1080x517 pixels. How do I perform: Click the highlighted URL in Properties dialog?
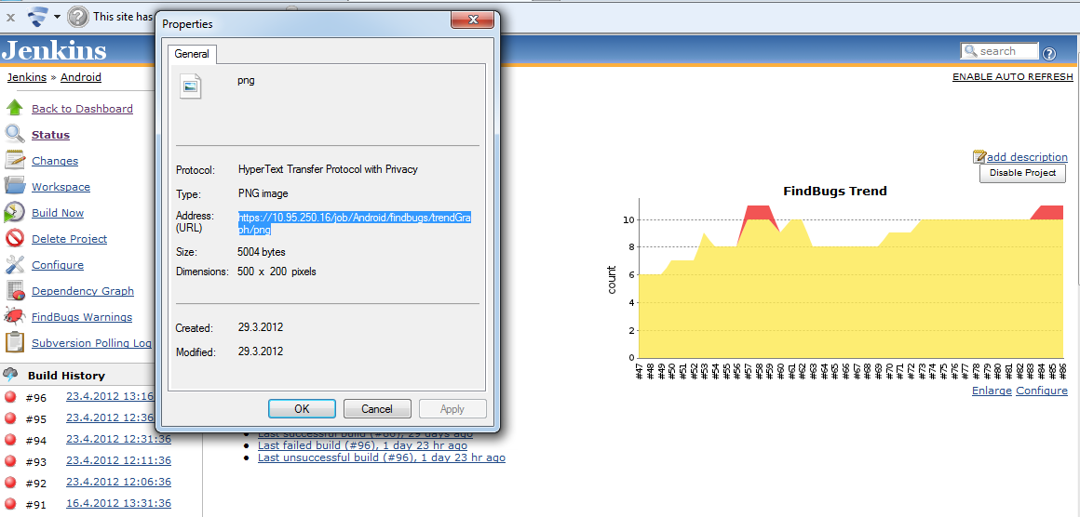pos(356,224)
